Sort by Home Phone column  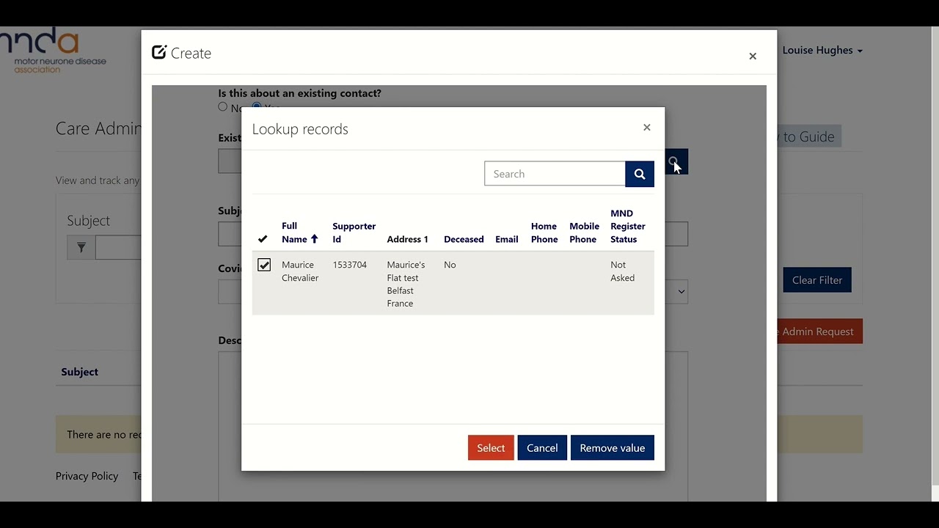(x=544, y=232)
